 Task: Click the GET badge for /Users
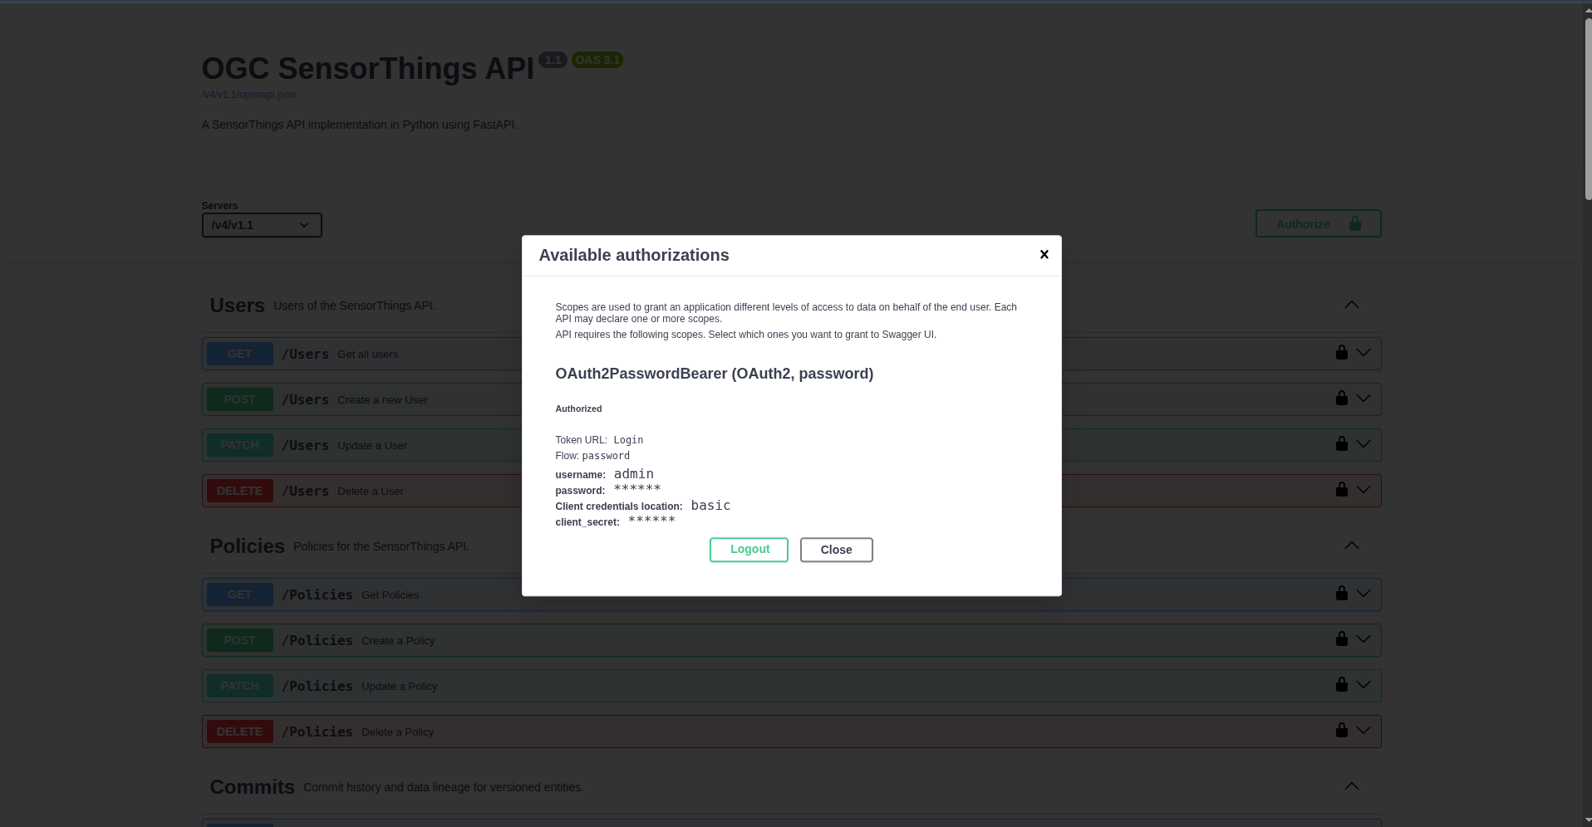tap(239, 354)
